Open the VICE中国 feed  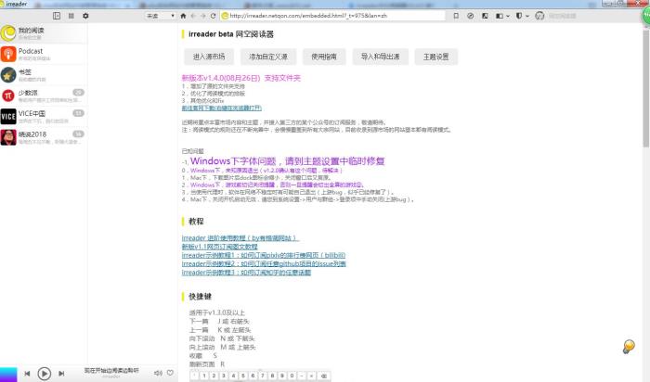pos(44,116)
